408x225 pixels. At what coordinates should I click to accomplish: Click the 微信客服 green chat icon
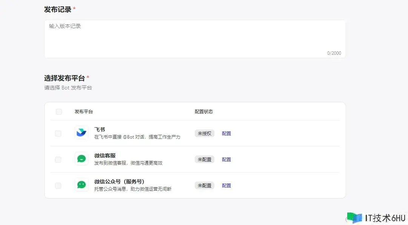(82, 159)
